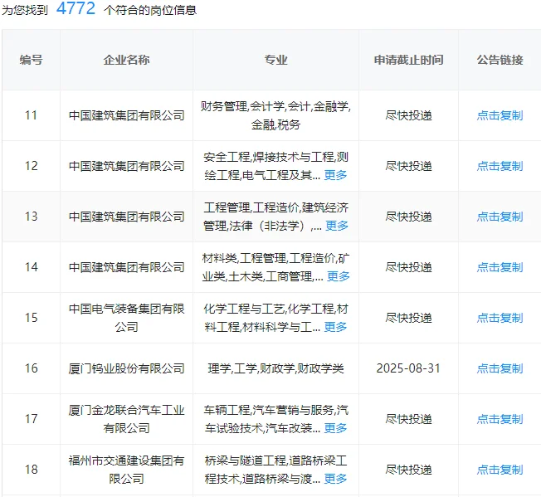Copy announcement link for row 14
The image size is (541, 497).
coord(500,267)
